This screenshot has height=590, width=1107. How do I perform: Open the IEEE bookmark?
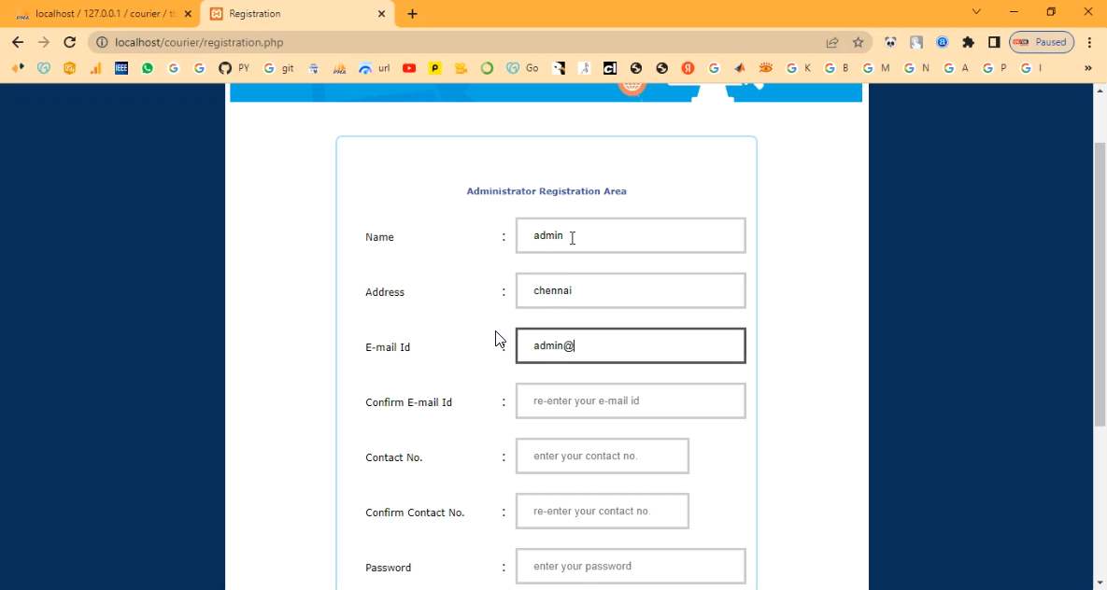tap(121, 68)
